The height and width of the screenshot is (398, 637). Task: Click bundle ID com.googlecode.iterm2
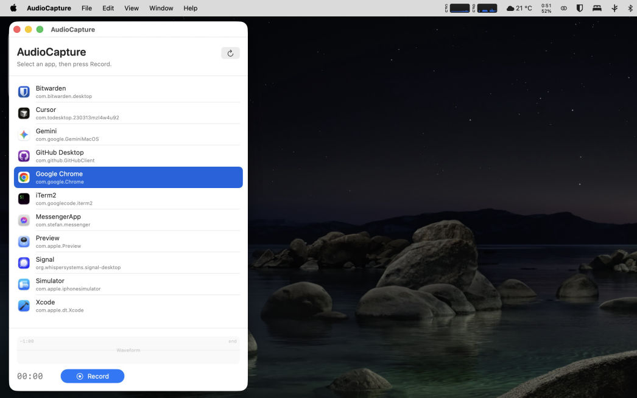tap(64, 203)
